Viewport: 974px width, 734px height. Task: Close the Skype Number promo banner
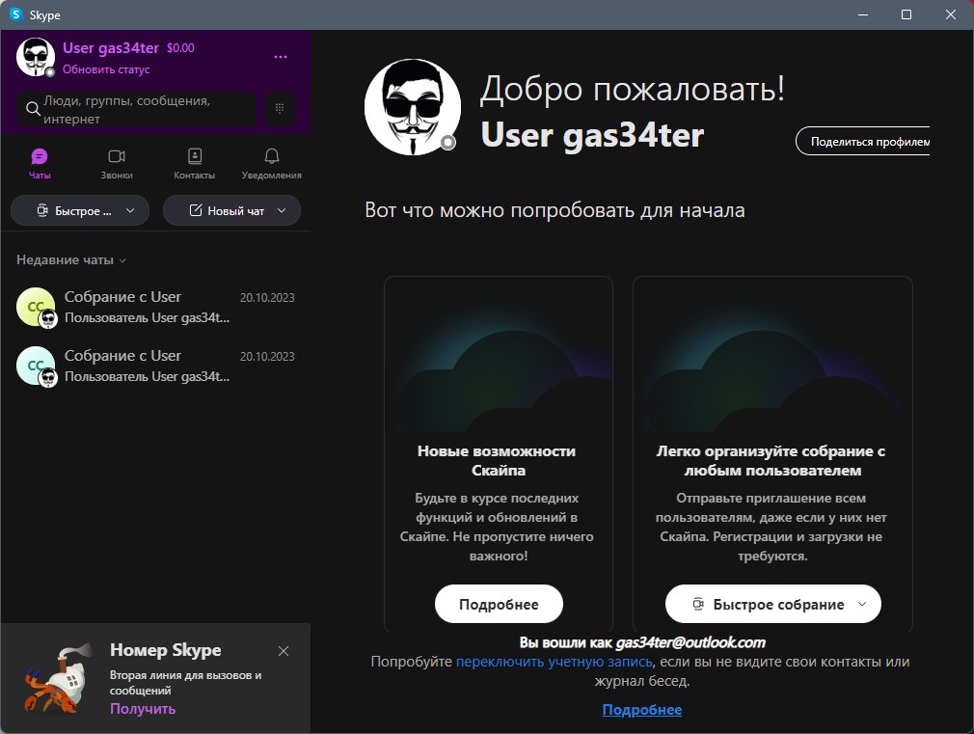(284, 651)
